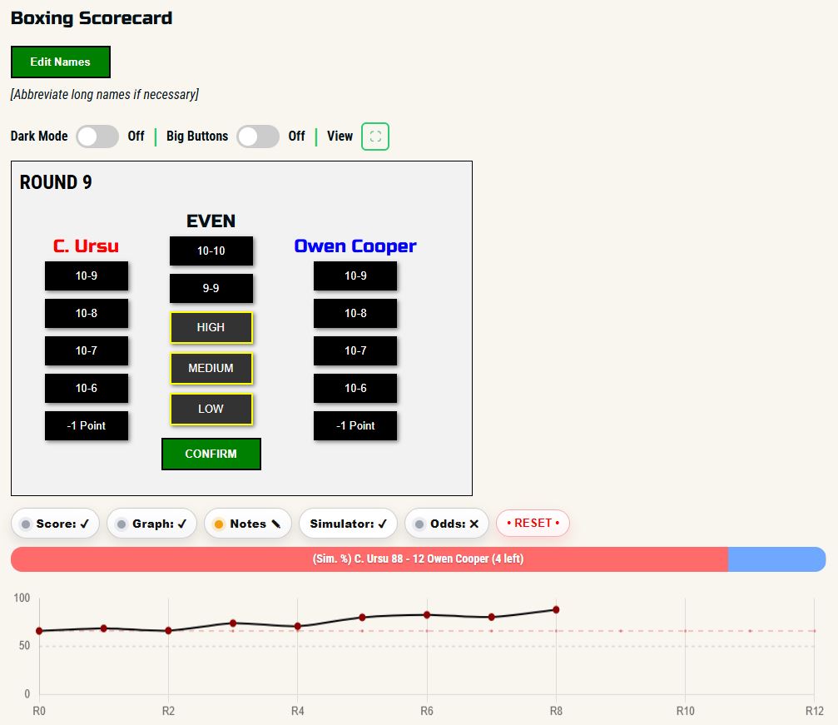Screen dimensions: 838x725
Task: Open the Notes panel
Action: pyautogui.click(x=248, y=524)
